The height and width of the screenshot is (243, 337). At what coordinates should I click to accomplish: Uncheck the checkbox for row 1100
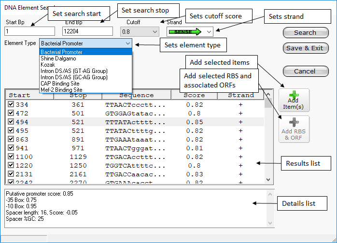[11, 157]
